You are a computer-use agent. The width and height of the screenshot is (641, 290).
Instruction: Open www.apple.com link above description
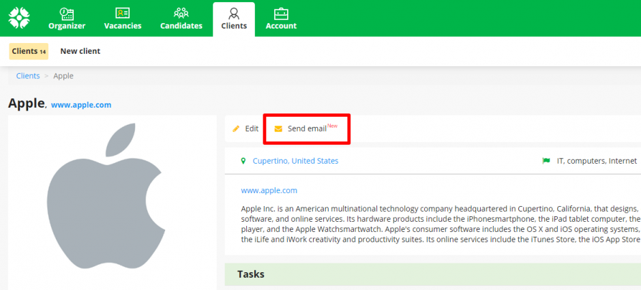(x=269, y=190)
